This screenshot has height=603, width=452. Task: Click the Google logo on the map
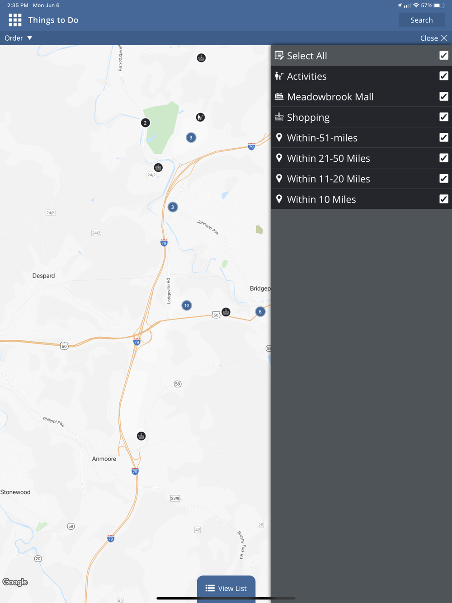coord(15,582)
